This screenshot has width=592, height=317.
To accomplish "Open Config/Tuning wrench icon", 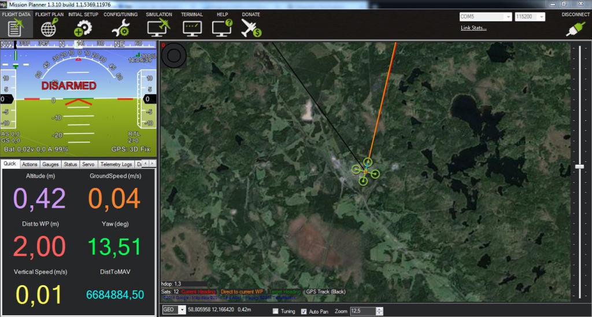I will click(121, 28).
